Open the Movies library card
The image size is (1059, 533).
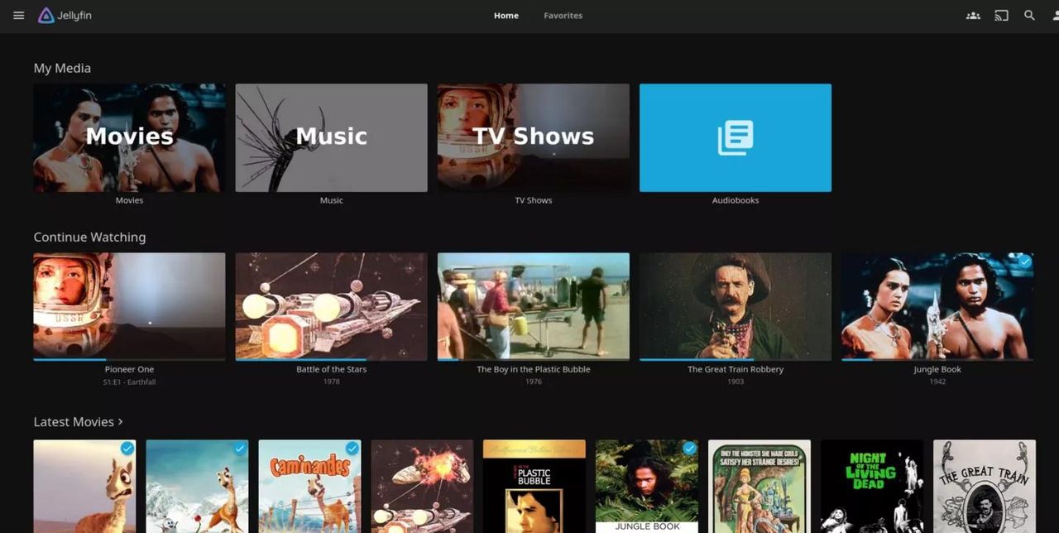pos(129,137)
